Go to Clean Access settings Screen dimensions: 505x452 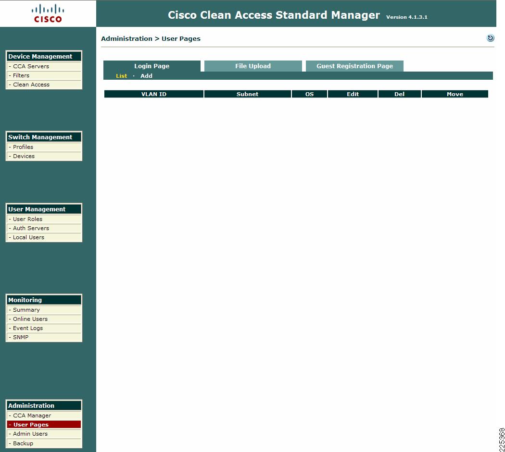44,85
